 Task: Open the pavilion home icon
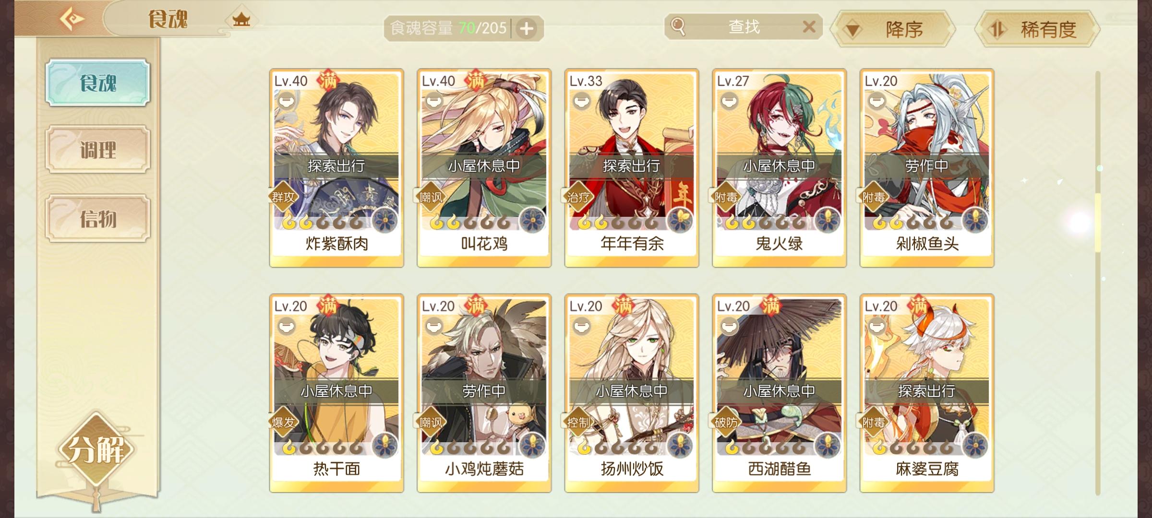(241, 20)
